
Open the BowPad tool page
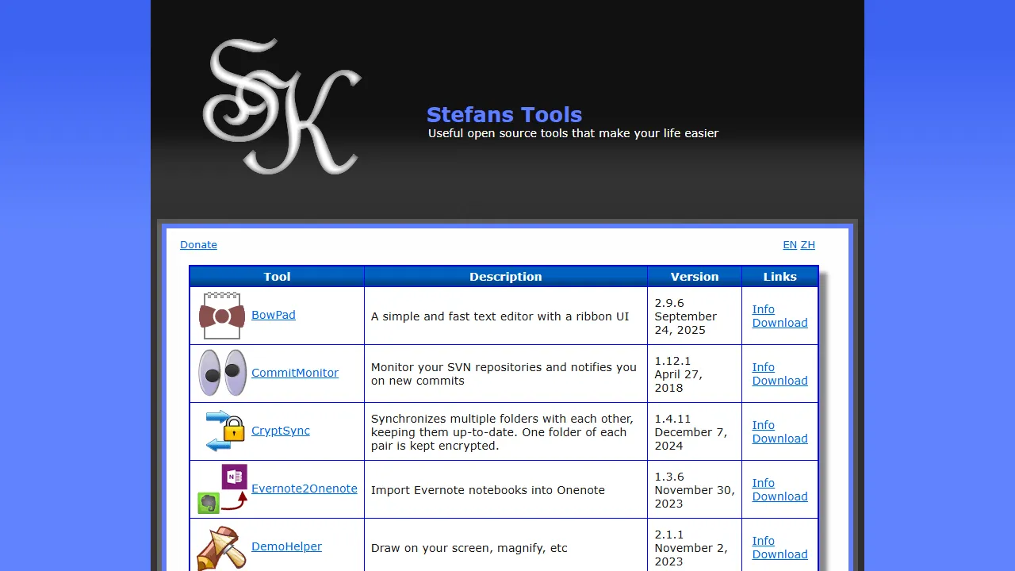pos(273,315)
